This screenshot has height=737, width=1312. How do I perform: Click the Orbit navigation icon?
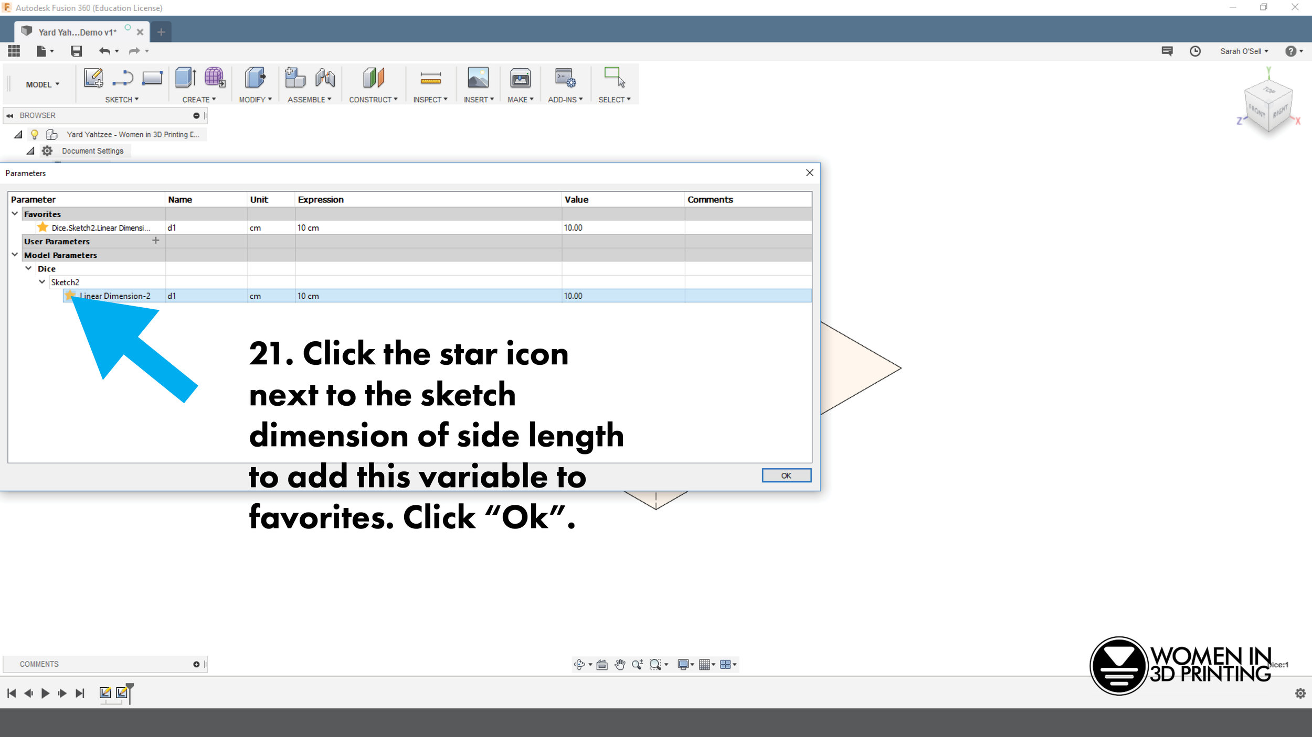pyautogui.click(x=579, y=664)
